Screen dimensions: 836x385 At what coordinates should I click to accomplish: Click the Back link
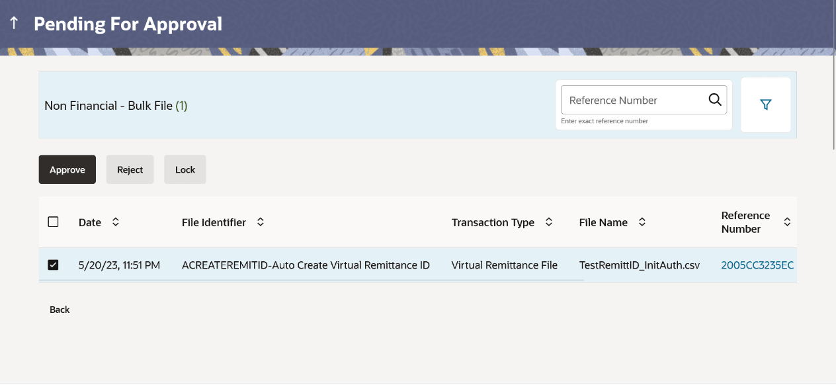tap(60, 310)
